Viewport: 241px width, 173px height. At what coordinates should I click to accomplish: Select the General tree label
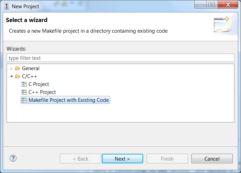click(31, 68)
